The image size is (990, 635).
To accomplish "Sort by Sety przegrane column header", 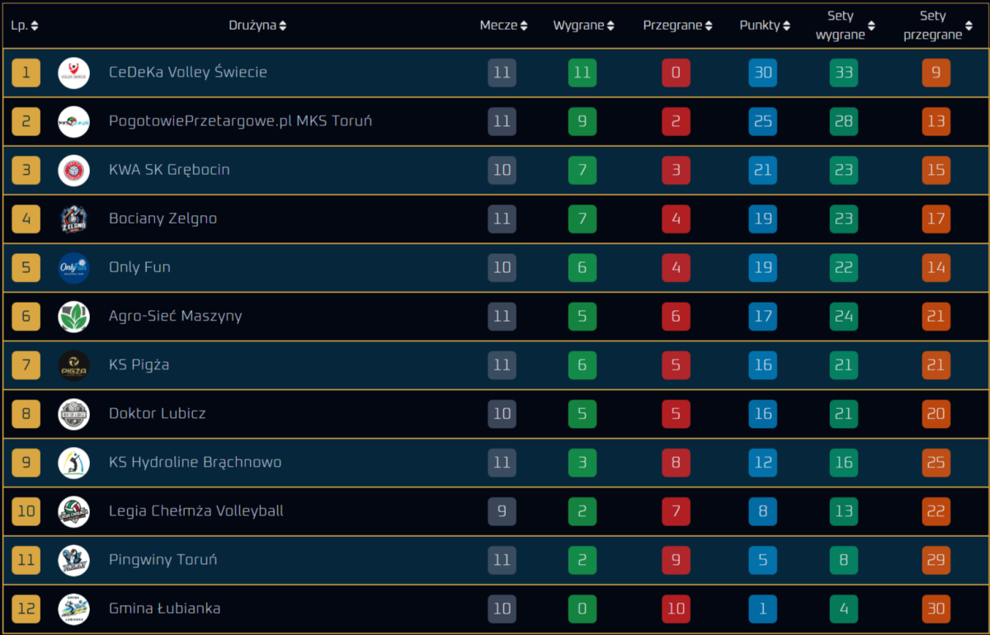I will tap(936, 26).
